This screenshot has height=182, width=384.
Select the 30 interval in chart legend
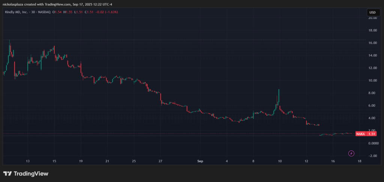pyautogui.click(x=37, y=12)
